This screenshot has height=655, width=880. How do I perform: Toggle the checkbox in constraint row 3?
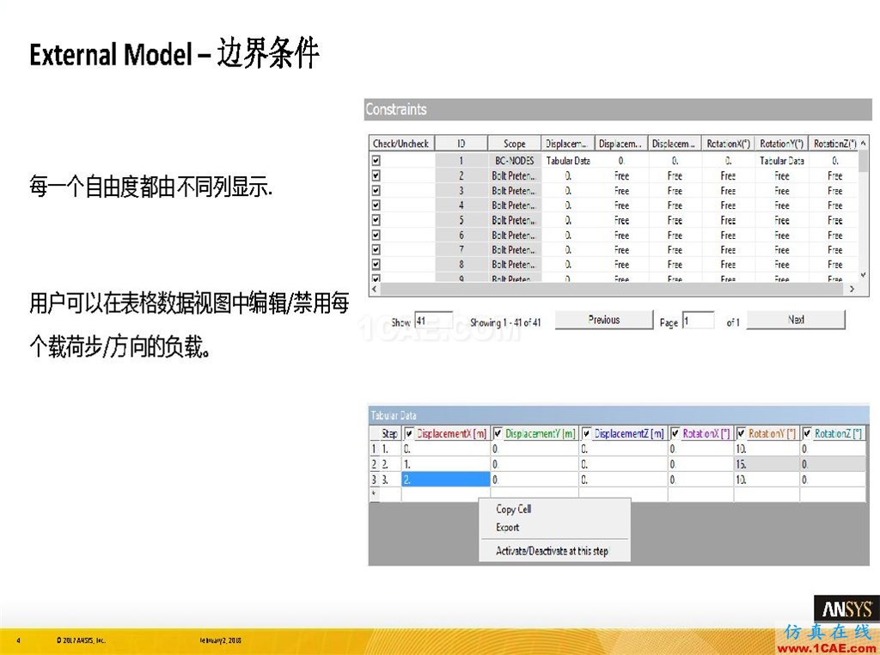[x=376, y=191]
